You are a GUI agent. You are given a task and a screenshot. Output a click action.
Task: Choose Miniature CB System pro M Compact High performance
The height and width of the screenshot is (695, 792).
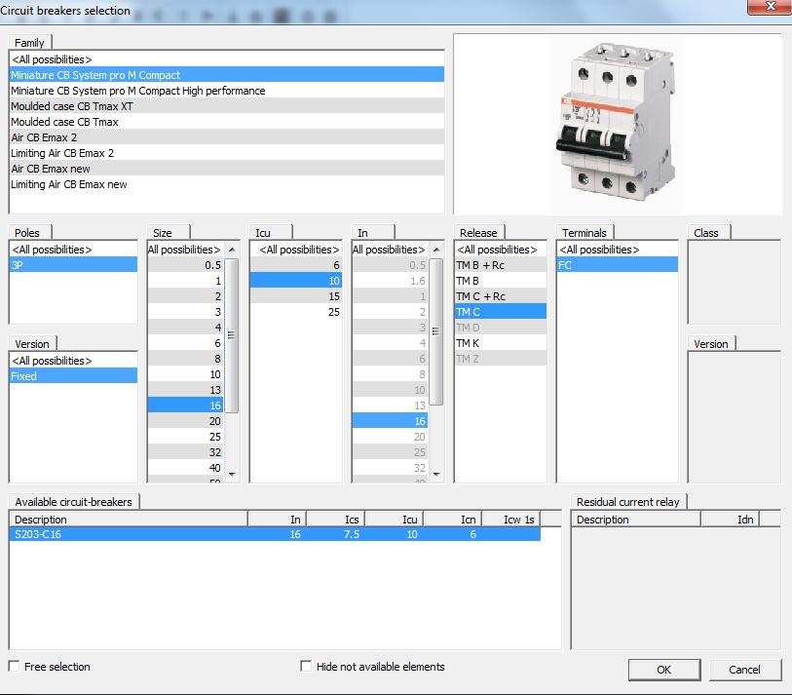point(226,91)
